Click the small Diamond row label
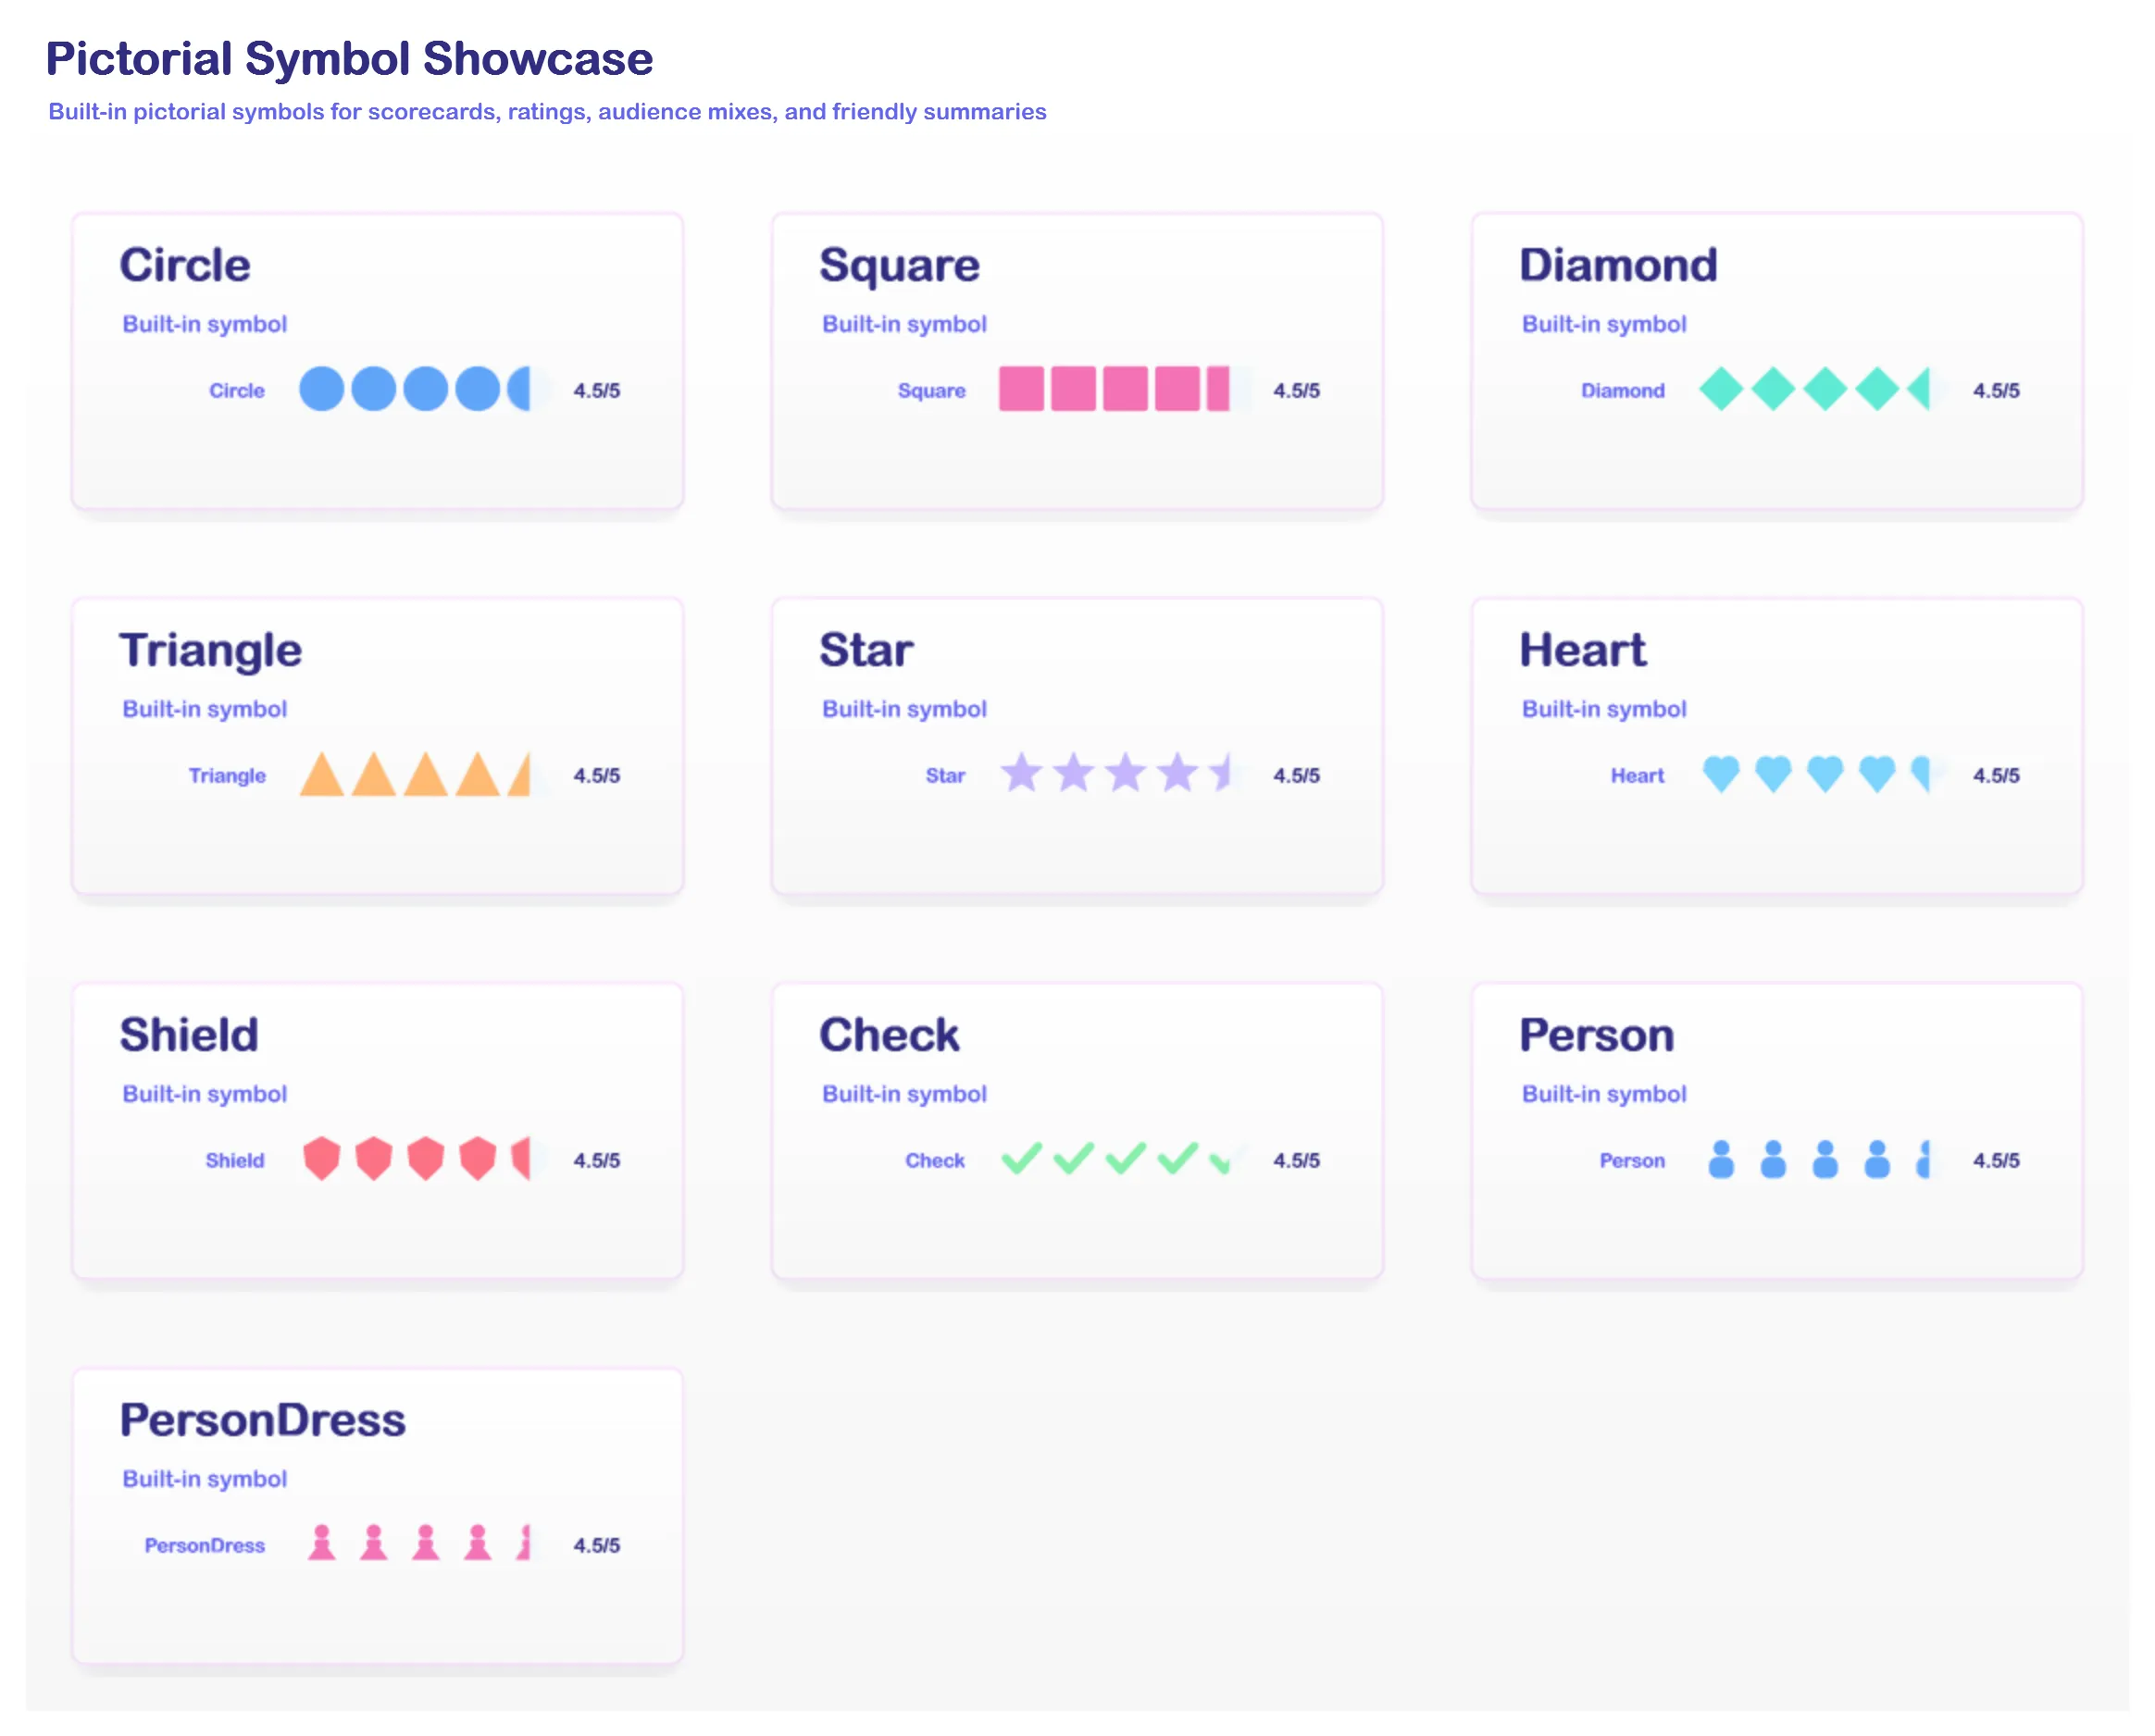This screenshot has height=1736, width=2155. pos(1622,390)
